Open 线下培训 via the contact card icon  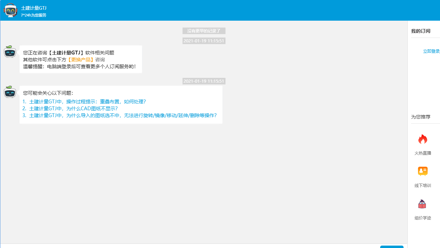[x=422, y=171]
